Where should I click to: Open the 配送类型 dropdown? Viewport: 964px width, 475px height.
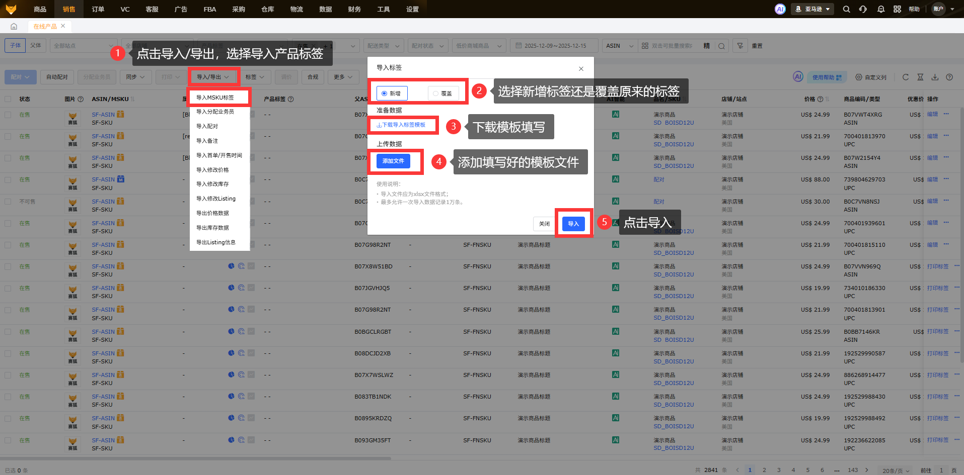tap(383, 46)
